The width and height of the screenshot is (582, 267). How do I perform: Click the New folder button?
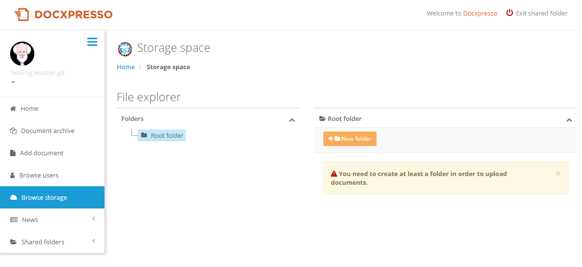point(350,139)
